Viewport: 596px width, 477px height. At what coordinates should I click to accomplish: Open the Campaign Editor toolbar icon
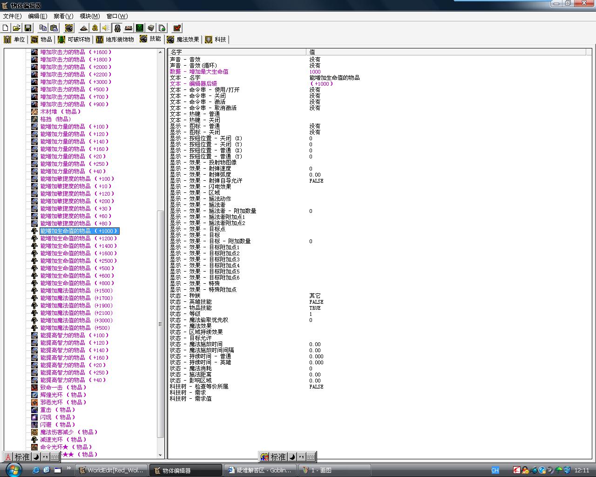point(128,28)
